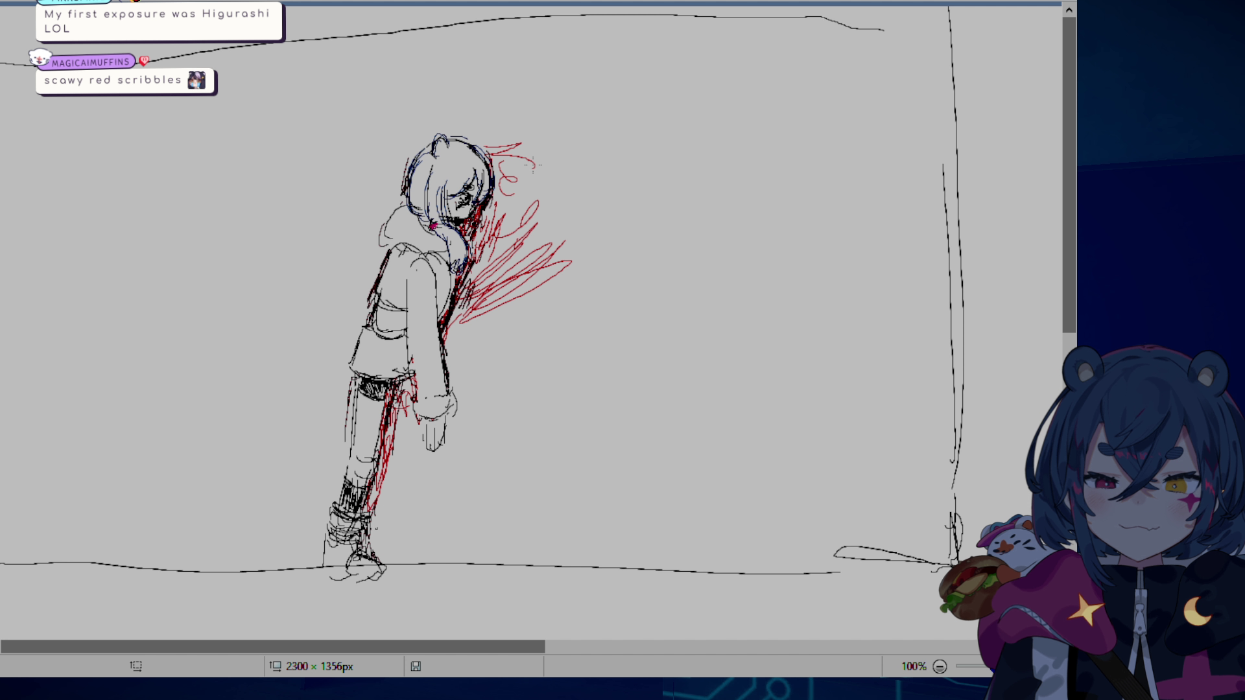The image size is (1245, 700).
Task: Click the zoom slider track
Action: (x=969, y=666)
